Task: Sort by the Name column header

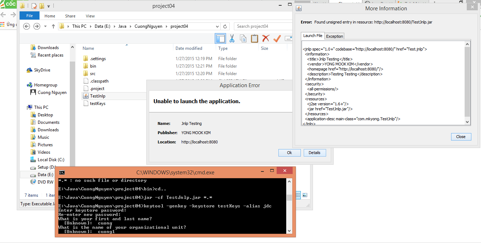Action: click(88, 48)
